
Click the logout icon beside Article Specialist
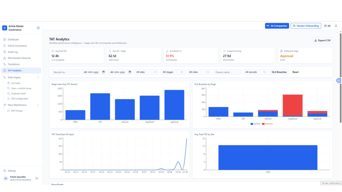pyautogui.click(x=37, y=178)
